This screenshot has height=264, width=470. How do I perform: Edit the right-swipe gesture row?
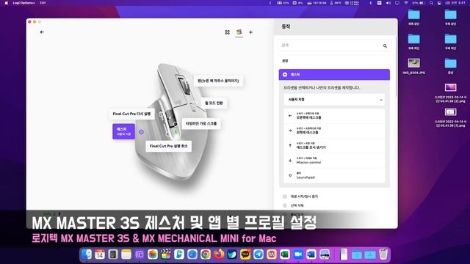click(x=334, y=131)
